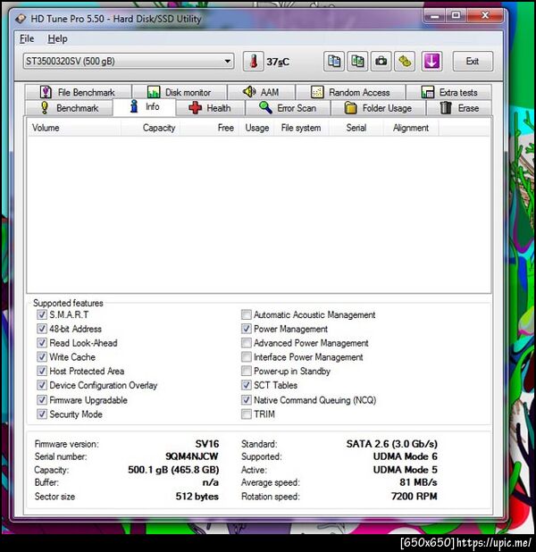The width and height of the screenshot is (536, 552).
Task: Click the thermometer temperature icon
Action: tap(253, 62)
